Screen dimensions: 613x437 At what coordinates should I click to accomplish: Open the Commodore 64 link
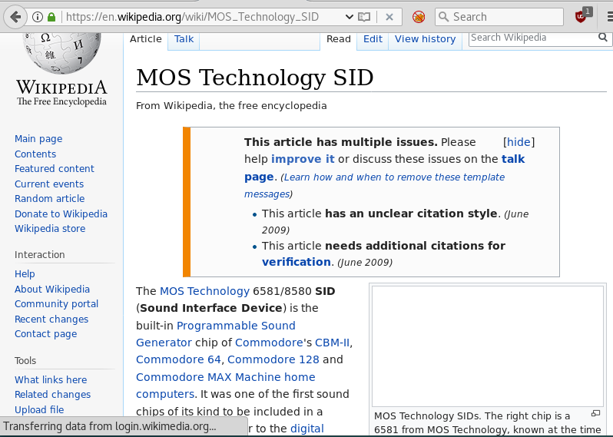click(179, 359)
